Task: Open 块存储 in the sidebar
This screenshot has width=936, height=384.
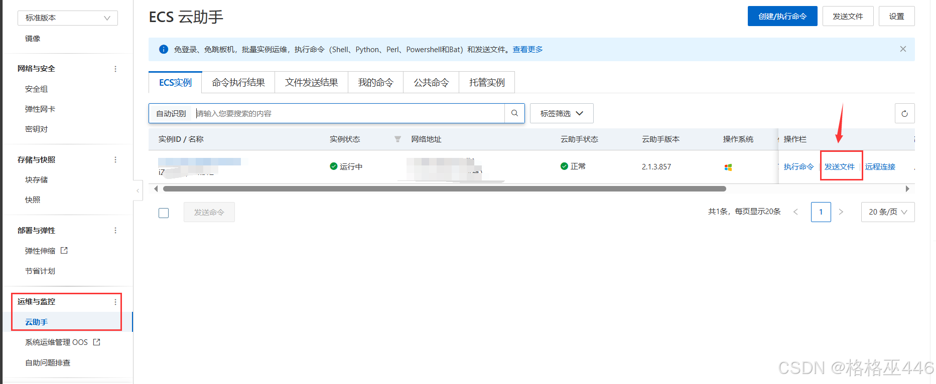Action: (36, 179)
